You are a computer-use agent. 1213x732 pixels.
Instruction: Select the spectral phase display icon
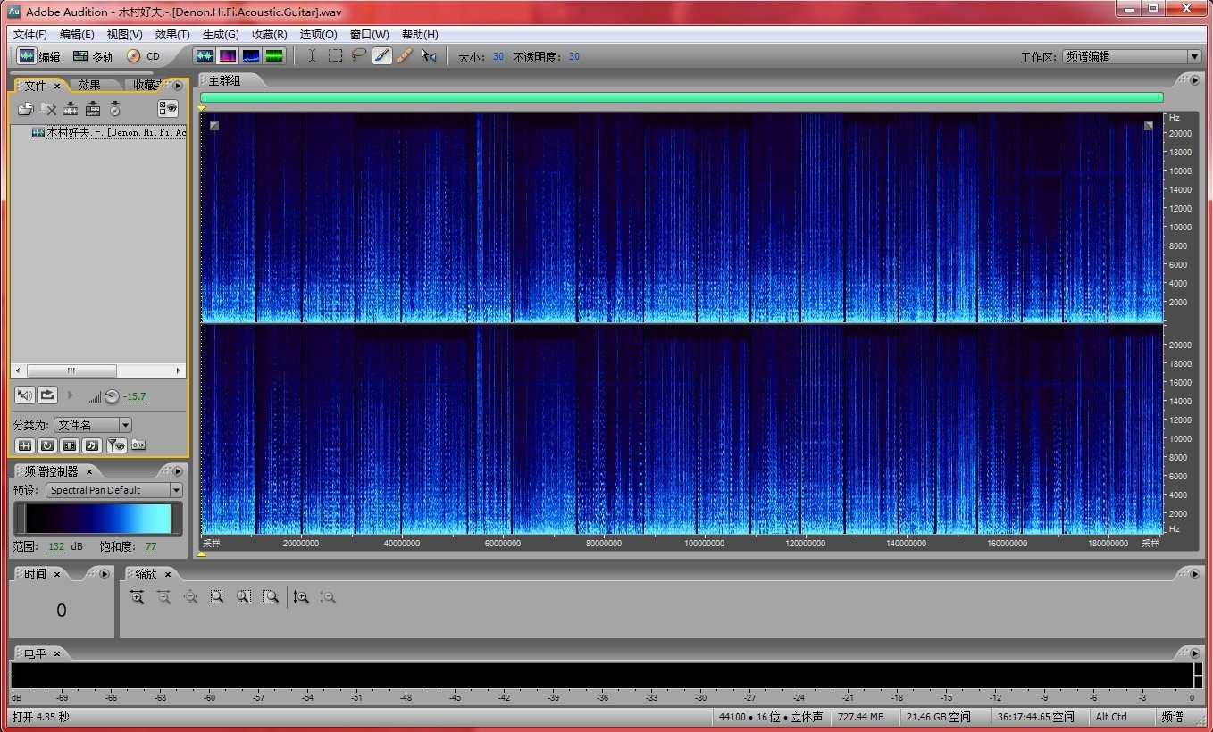click(x=274, y=56)
